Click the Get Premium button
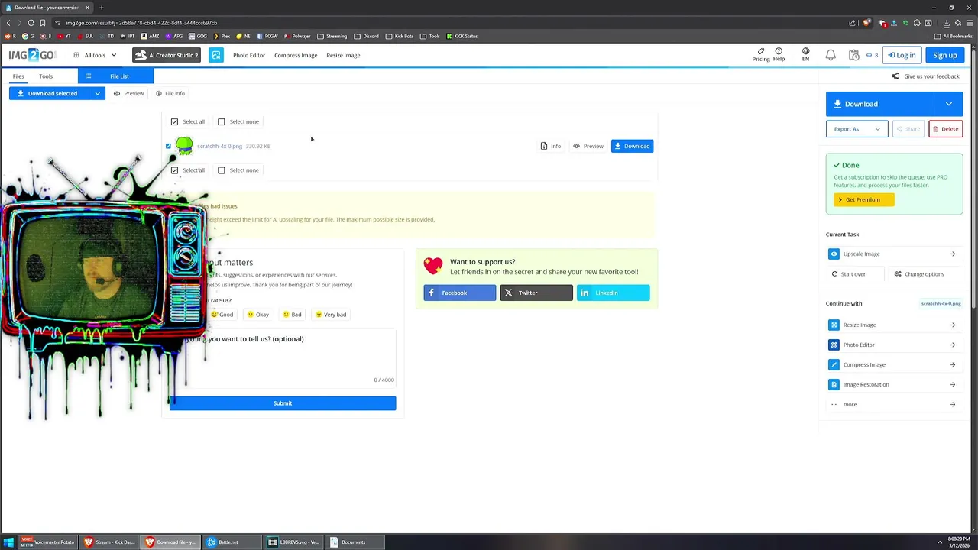This screenshot has width=978, height=550. point(863,199)
